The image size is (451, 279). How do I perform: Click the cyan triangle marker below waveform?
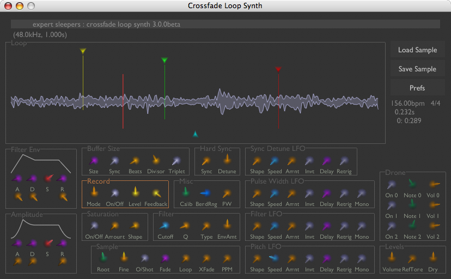pyautogui.click(x=196, y=134)
